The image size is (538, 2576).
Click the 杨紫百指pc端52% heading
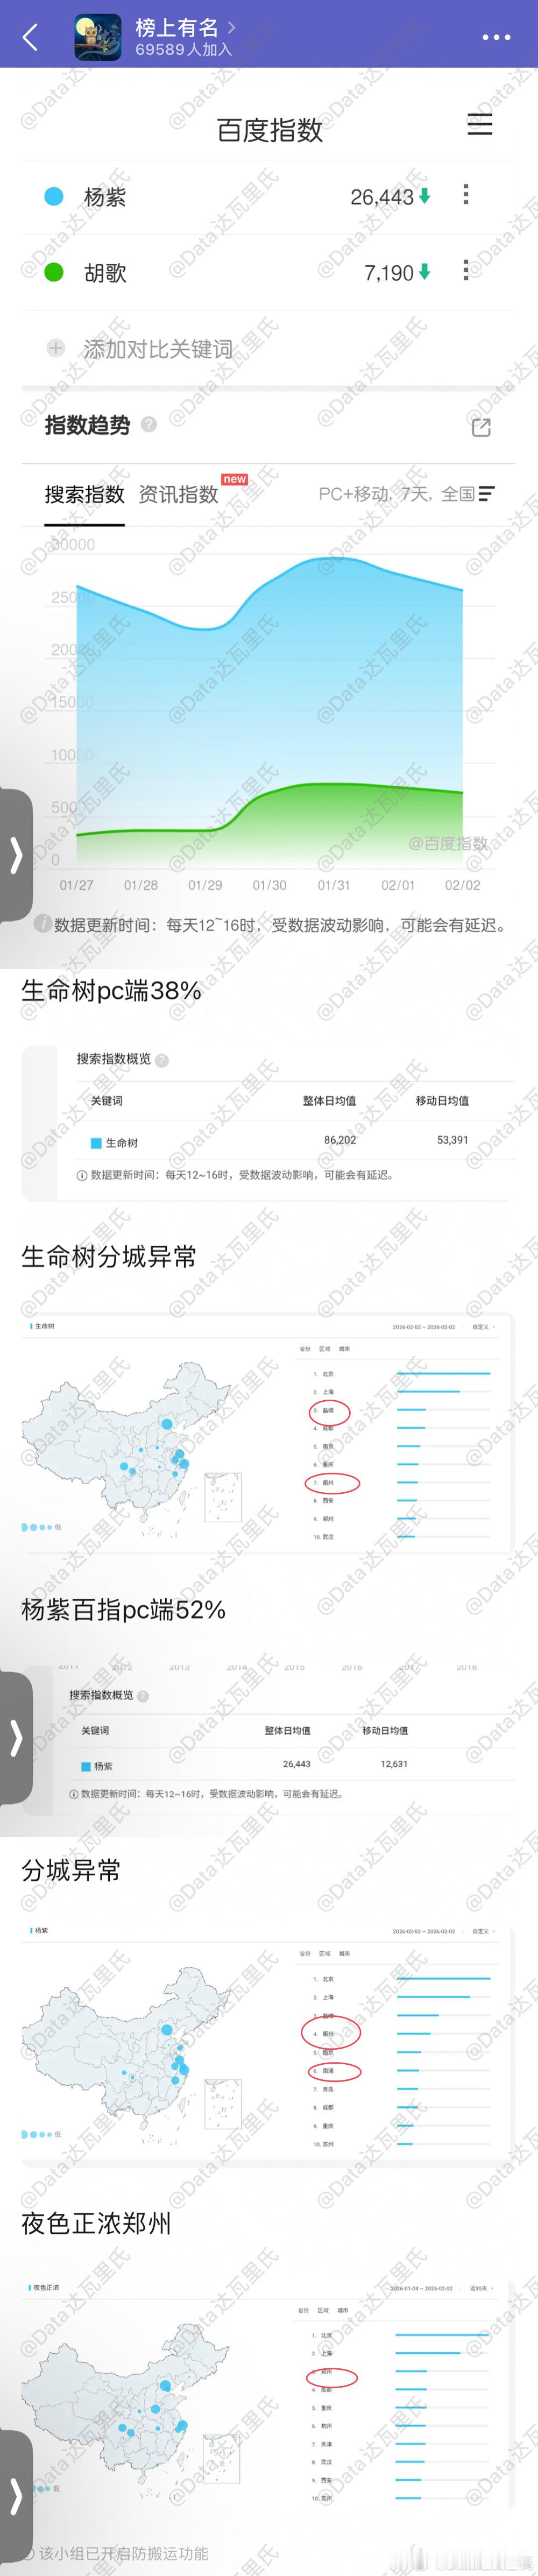pos(123,1610)
